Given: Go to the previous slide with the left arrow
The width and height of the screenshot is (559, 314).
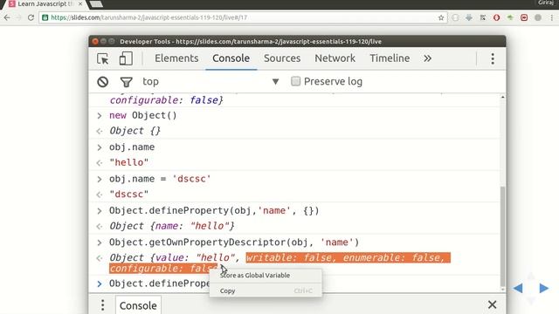Looking at the screenshot, I should click(x=518, y=288).
